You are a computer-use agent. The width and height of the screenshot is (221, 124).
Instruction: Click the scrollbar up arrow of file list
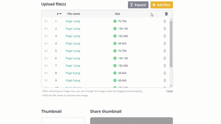click(171, 19)
